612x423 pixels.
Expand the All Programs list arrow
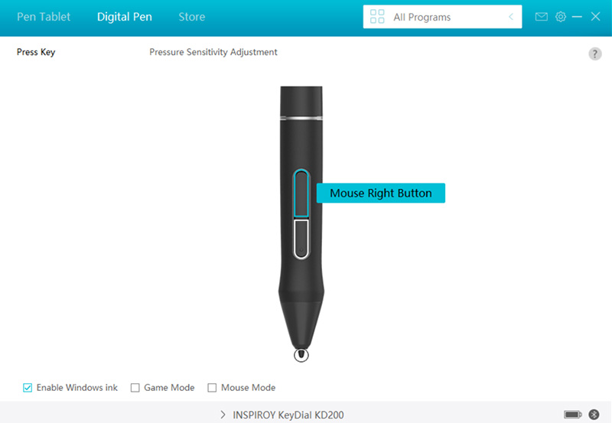click(511, 17)
